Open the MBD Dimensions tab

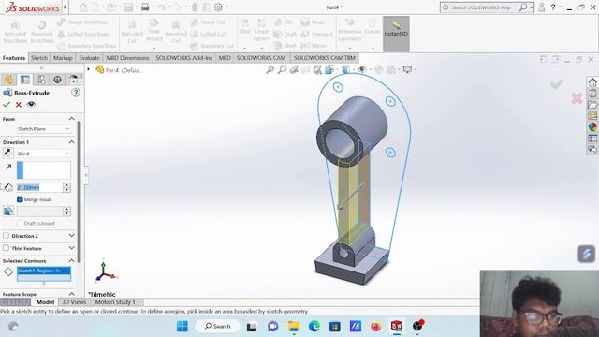[127, 58]
